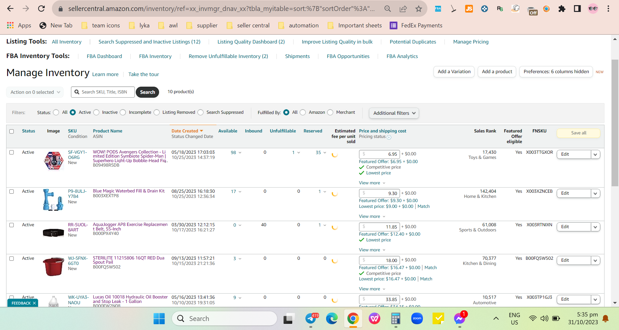Image resolution: width=619 pixels, height=330 pixels.
Task: Sort by the Date Created column header
Action: (x=187, y=131)
